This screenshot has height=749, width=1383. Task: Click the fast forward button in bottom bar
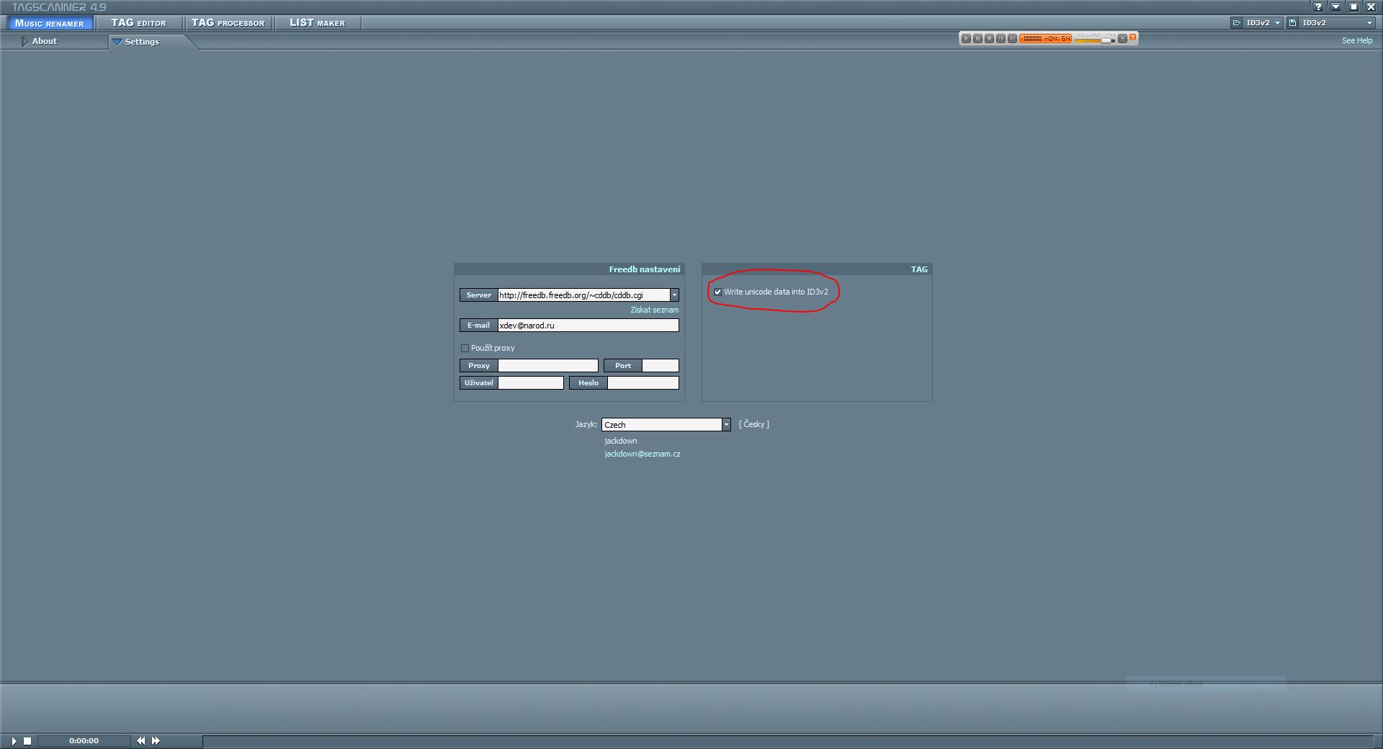156,741
